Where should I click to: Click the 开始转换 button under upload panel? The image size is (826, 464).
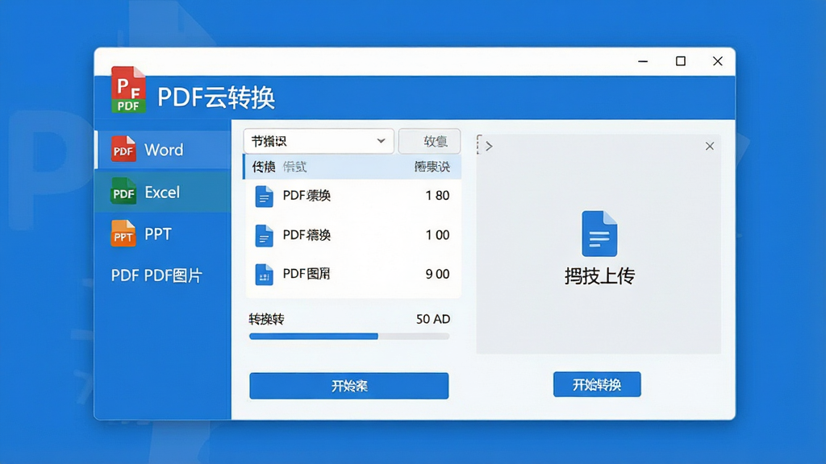pyautogui.click(x=597, y=384)
